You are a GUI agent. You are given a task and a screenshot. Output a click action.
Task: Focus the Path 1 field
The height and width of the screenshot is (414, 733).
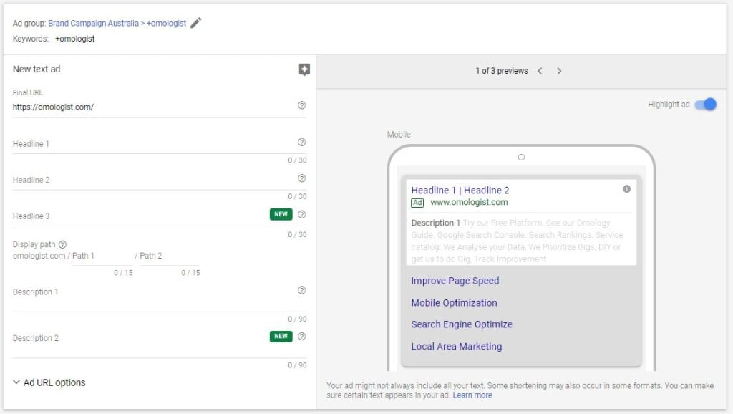point(102,256)
